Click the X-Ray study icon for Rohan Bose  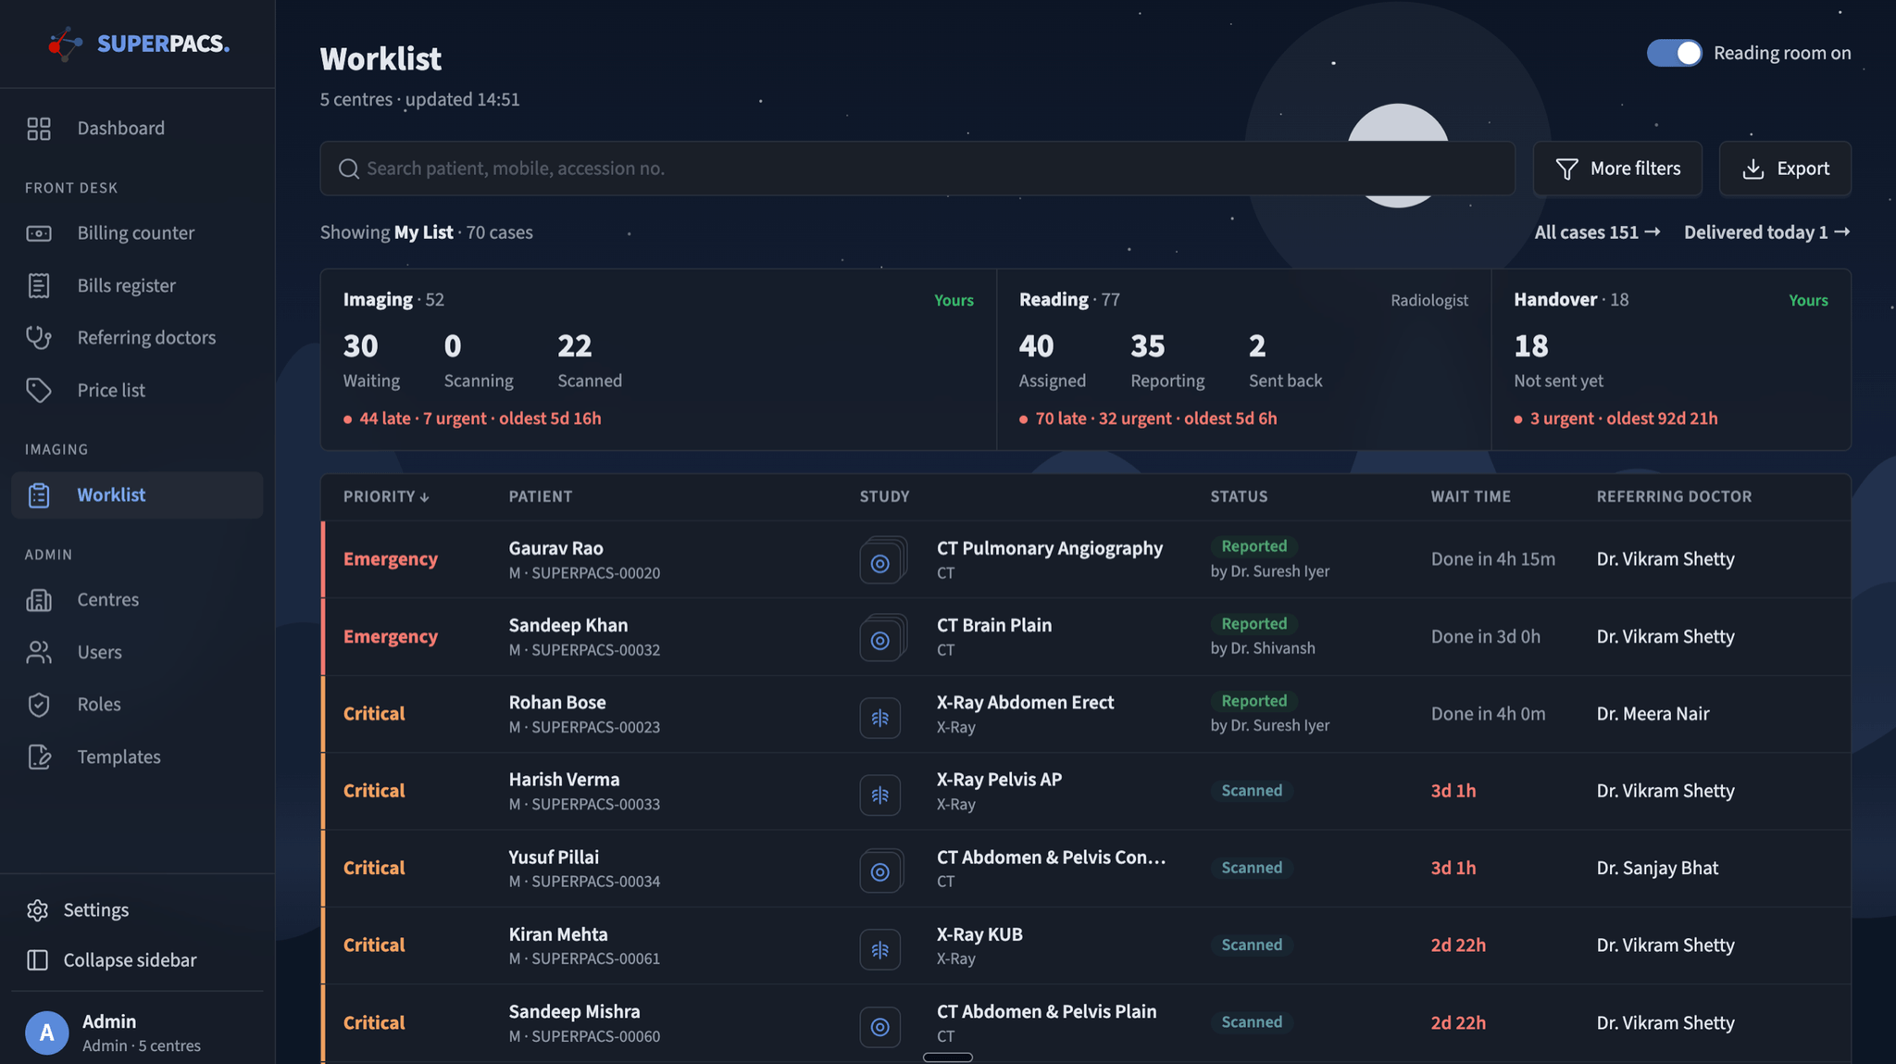tap(880, 718)
